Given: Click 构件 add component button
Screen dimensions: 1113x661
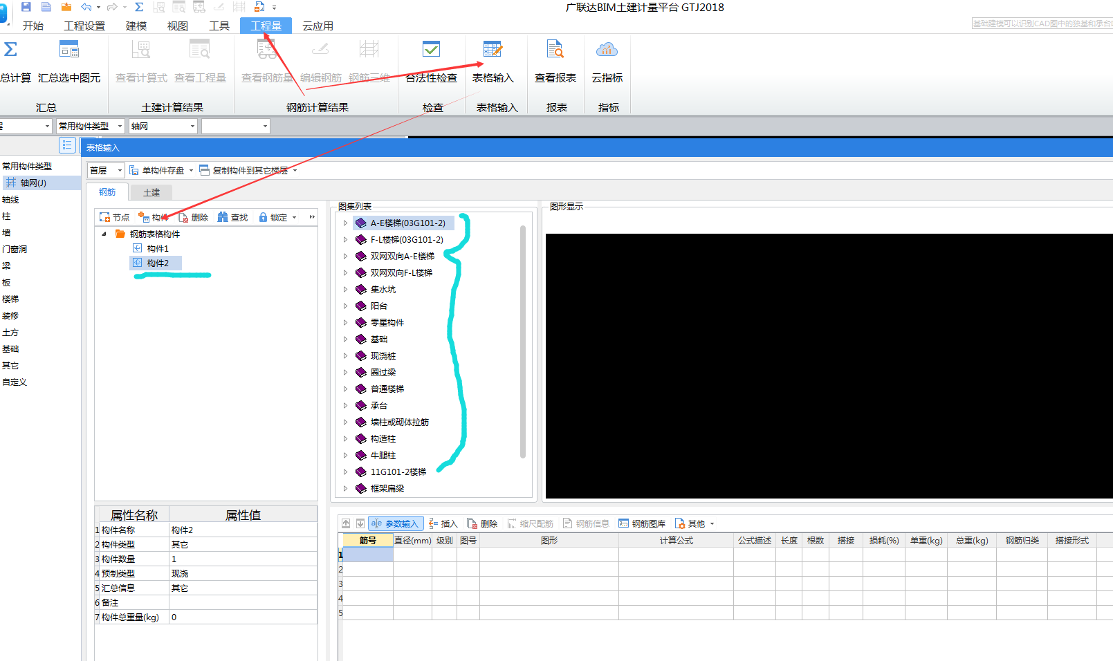Looking at the screenshot, I should point(153,217).
